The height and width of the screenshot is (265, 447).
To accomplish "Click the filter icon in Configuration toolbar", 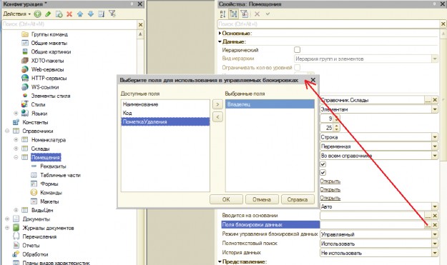I will (x=112, y=14).
